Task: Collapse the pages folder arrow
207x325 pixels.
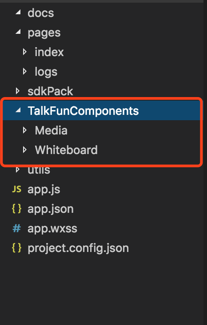Action: [x=18, y=32]
